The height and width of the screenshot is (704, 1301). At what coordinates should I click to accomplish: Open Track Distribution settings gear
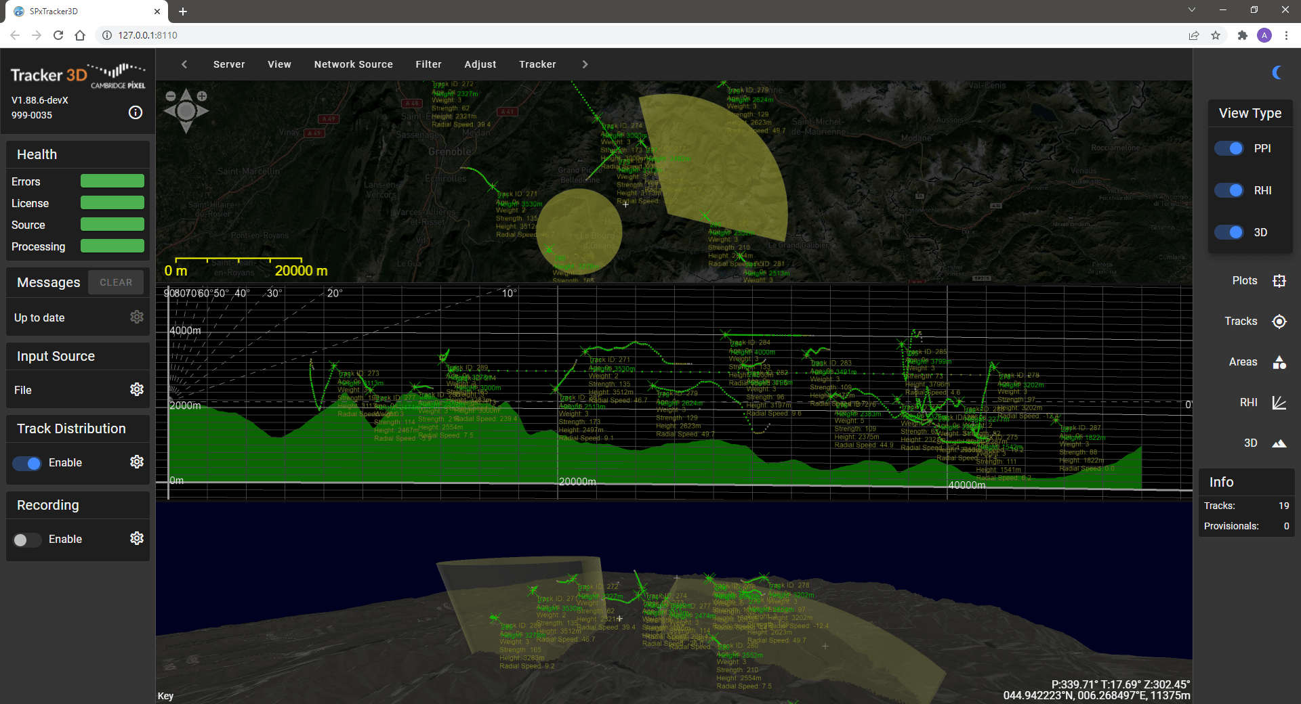point(137,462)
